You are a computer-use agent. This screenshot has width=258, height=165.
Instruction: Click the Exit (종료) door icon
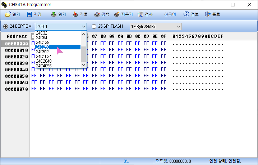[x=208, y=14]
